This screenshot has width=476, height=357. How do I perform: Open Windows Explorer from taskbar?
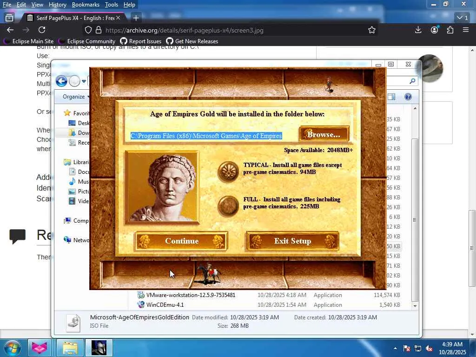(x=70, y=348)
